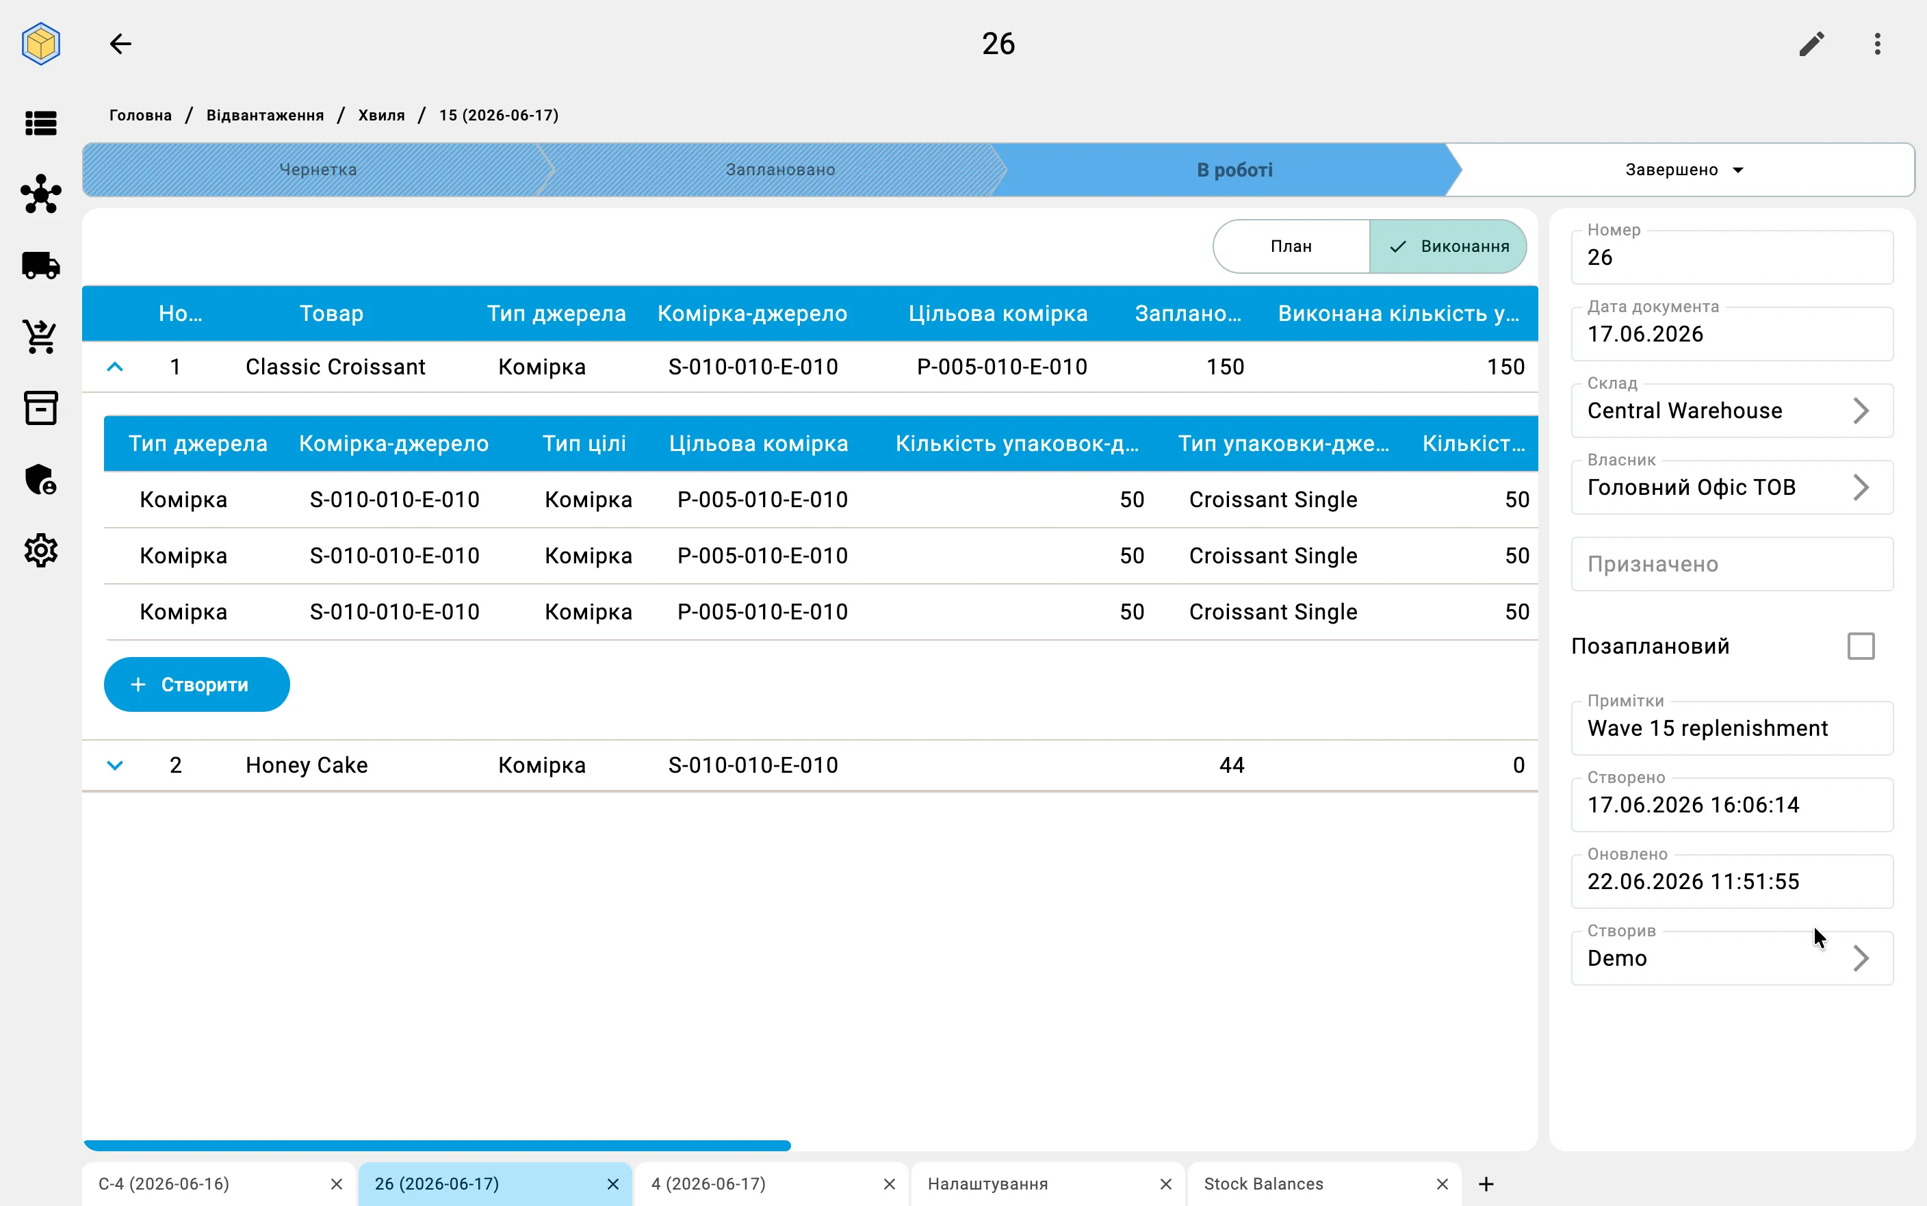Expand the Honey Cake row

(115, 766)
